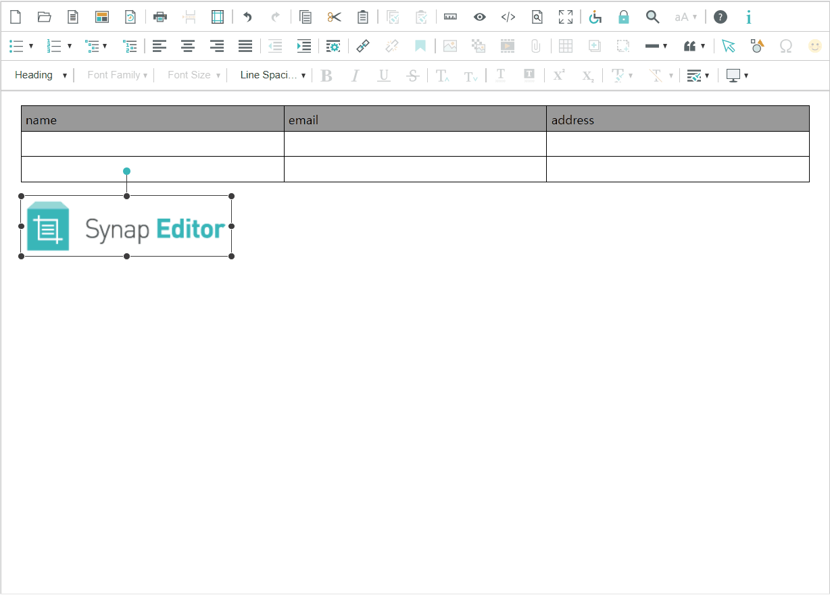Justify text alignment
The width and height of the screenshot is (830, 599).
pyautogui.click(x=245, y=46)
